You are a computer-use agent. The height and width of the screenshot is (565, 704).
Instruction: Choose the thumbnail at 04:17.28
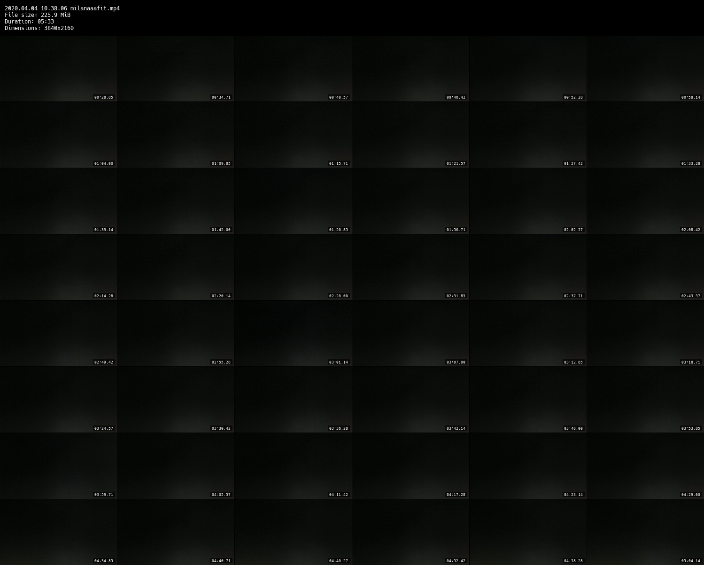point(410,466)
